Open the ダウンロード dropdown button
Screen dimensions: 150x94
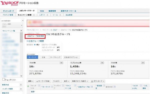(97, 81)
